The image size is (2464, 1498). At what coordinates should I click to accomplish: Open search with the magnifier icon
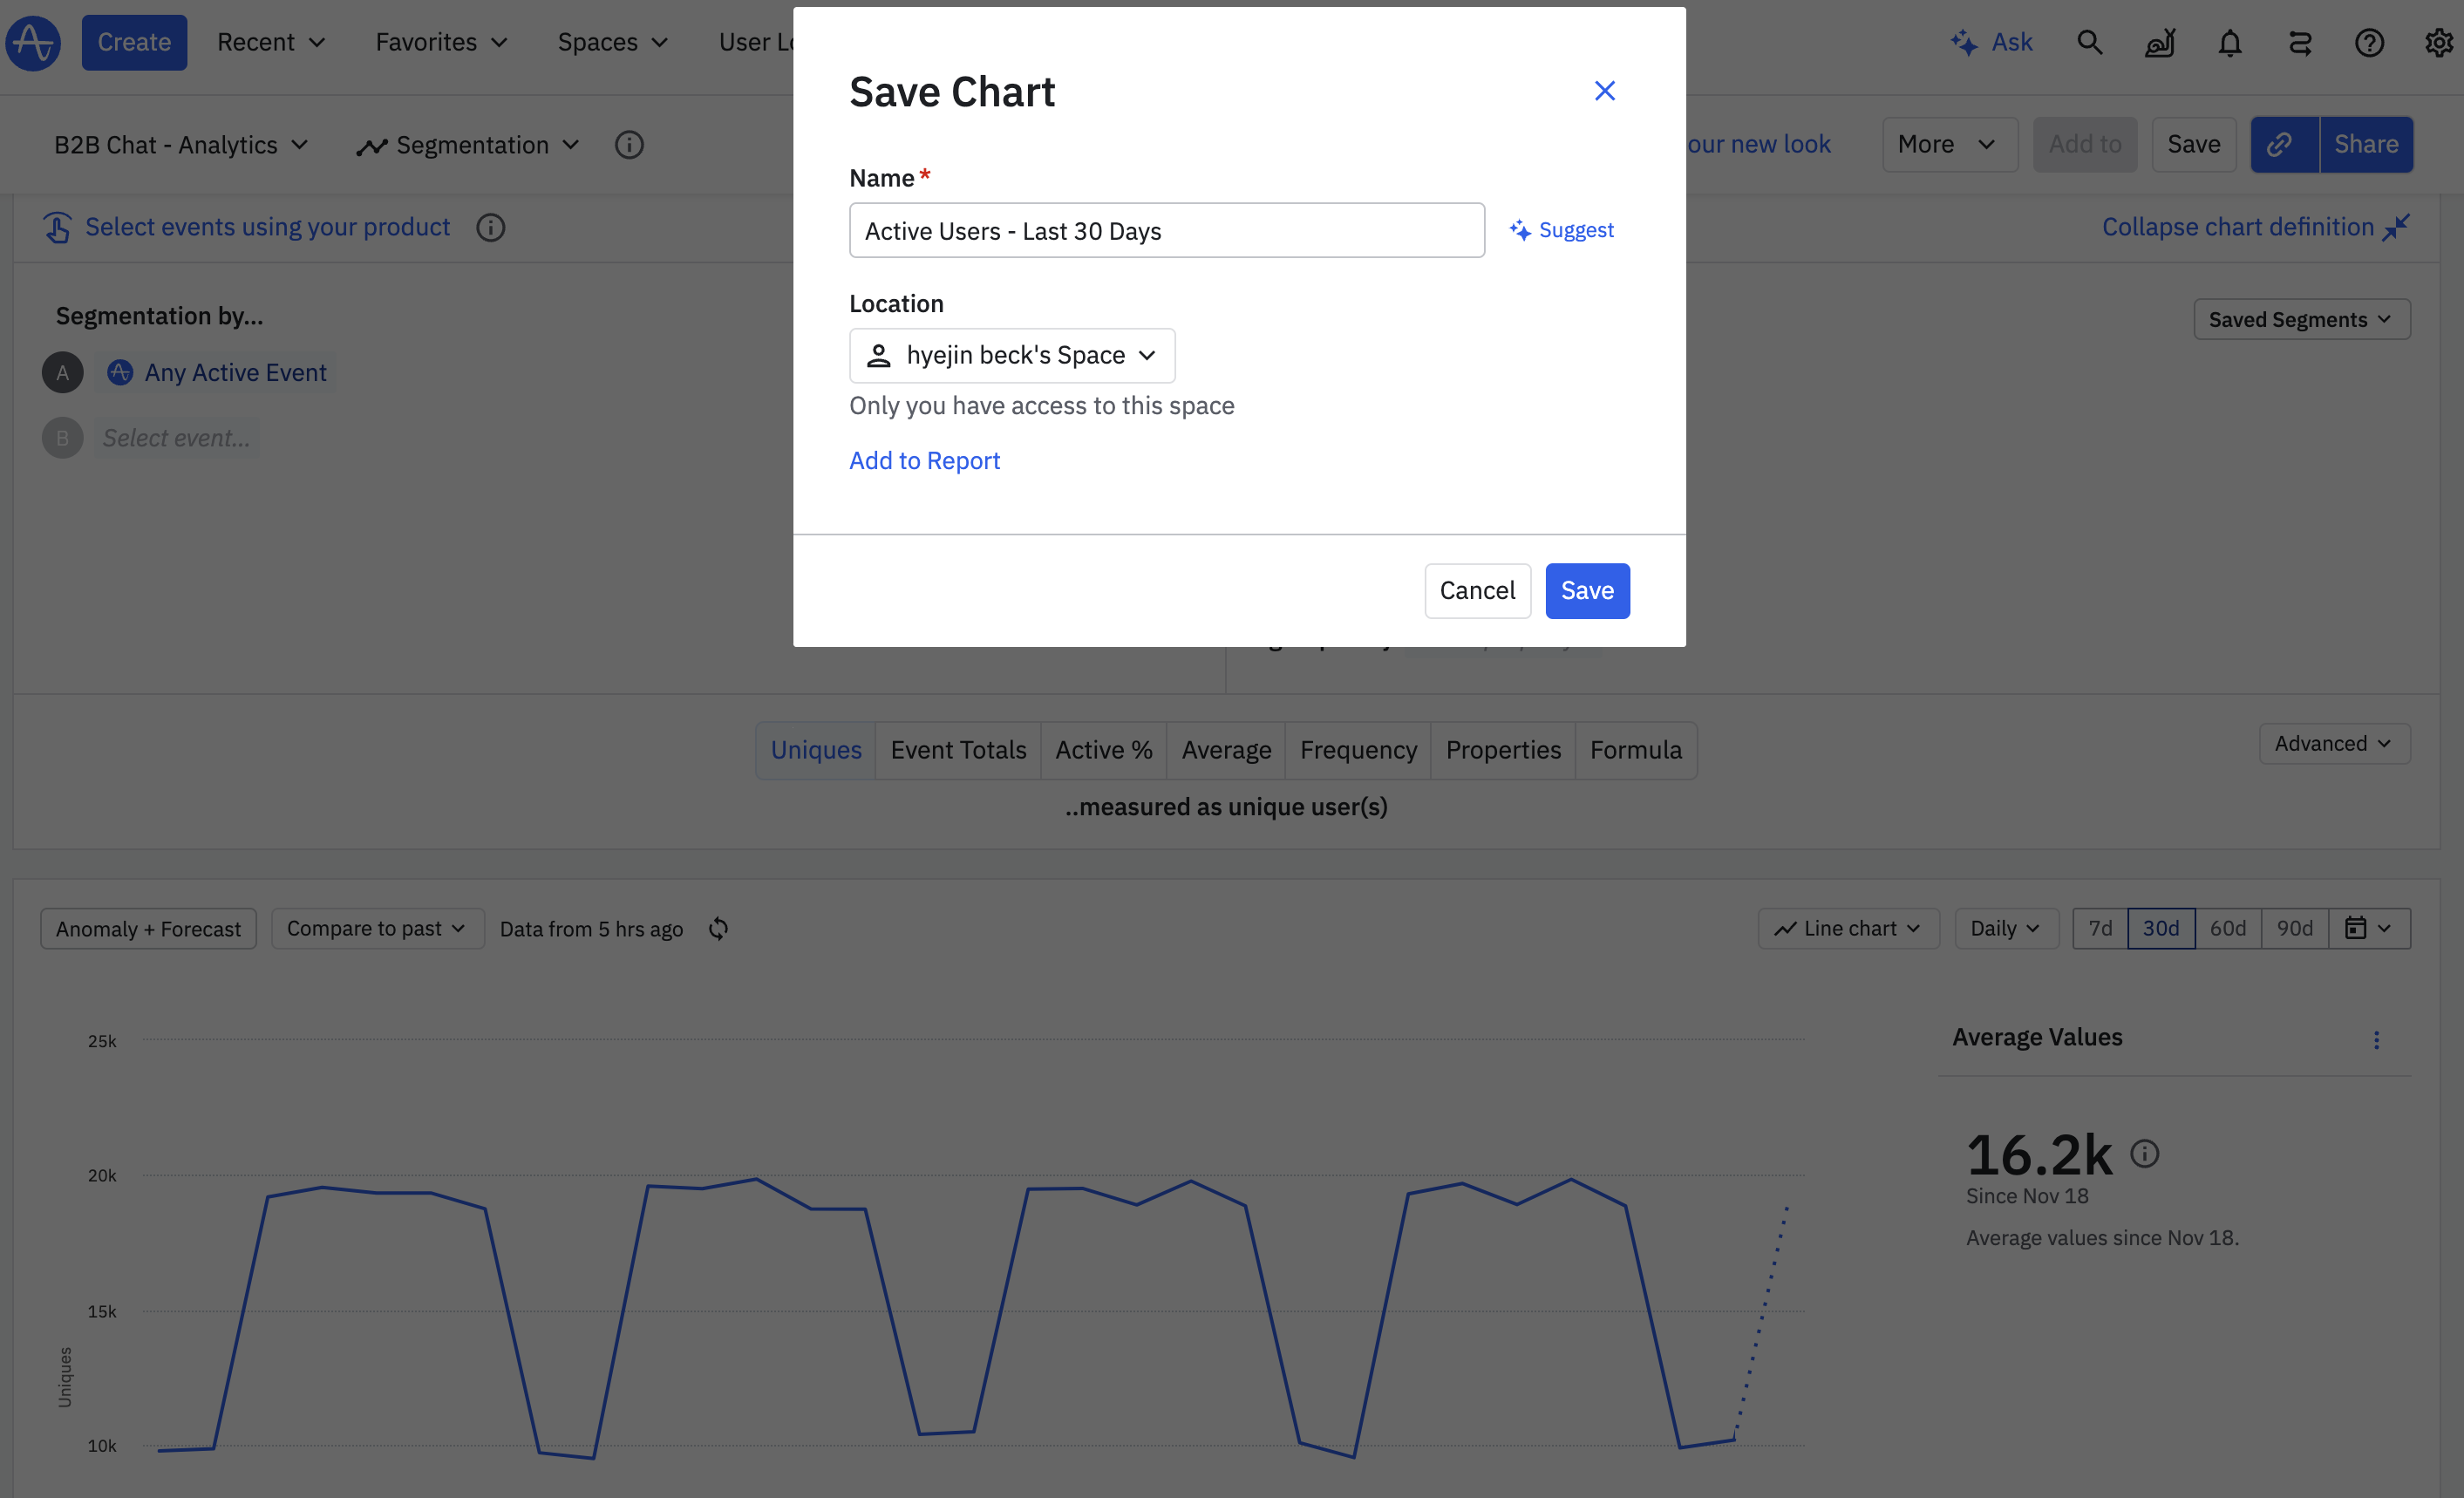pos(2089,42)
